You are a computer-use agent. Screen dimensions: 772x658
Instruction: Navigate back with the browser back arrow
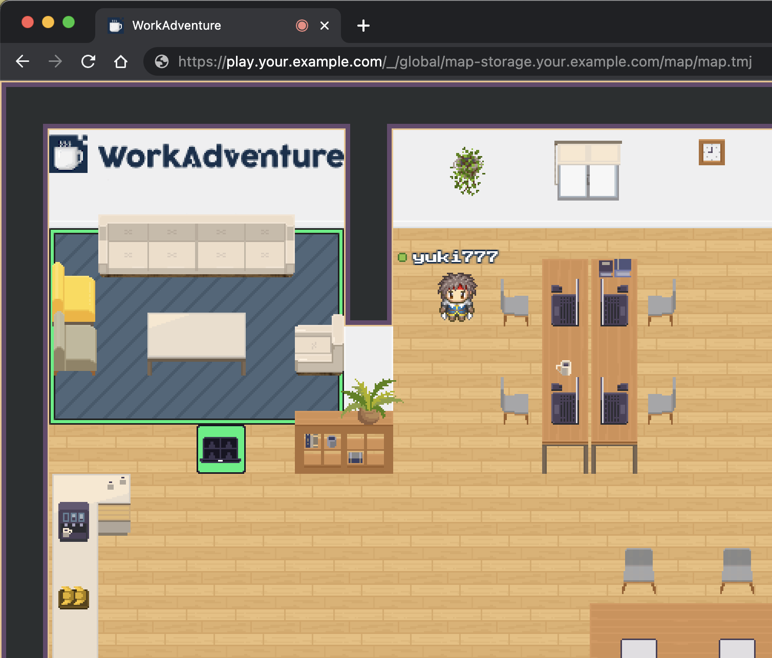(23, 61)
